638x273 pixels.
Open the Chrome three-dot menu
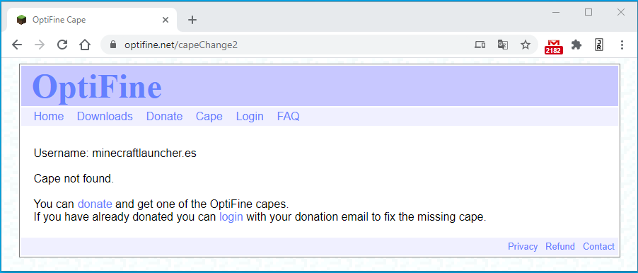click(x=621, y=45)
